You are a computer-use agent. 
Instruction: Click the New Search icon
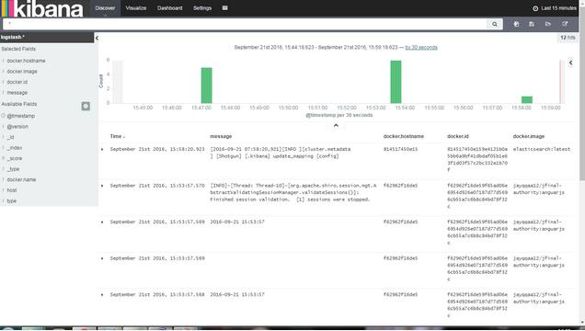[x=516, y=24]
